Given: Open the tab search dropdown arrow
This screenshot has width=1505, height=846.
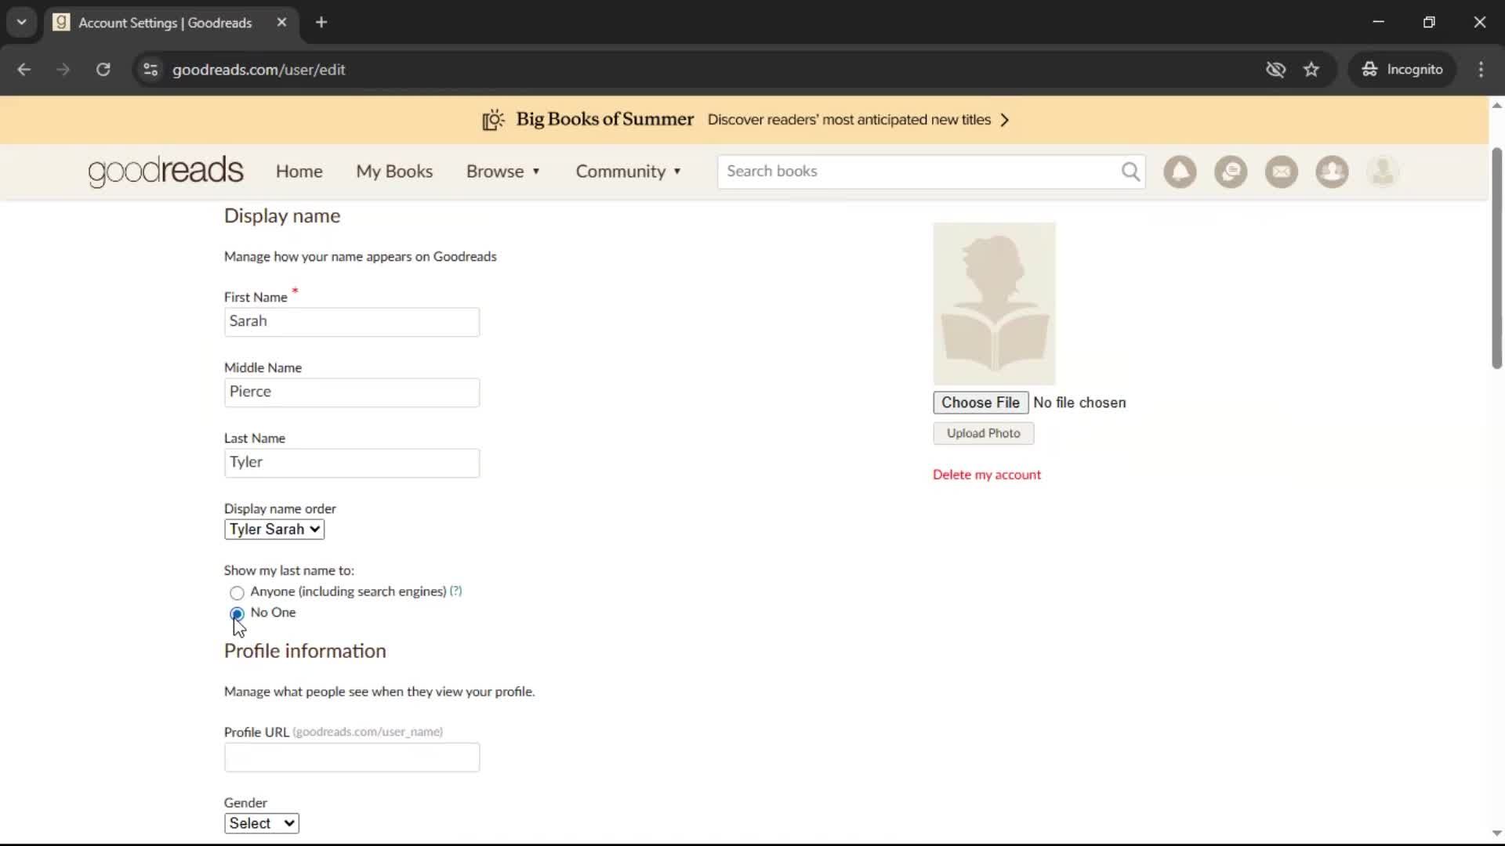Looking at the screenshot, I should point(22,23).
